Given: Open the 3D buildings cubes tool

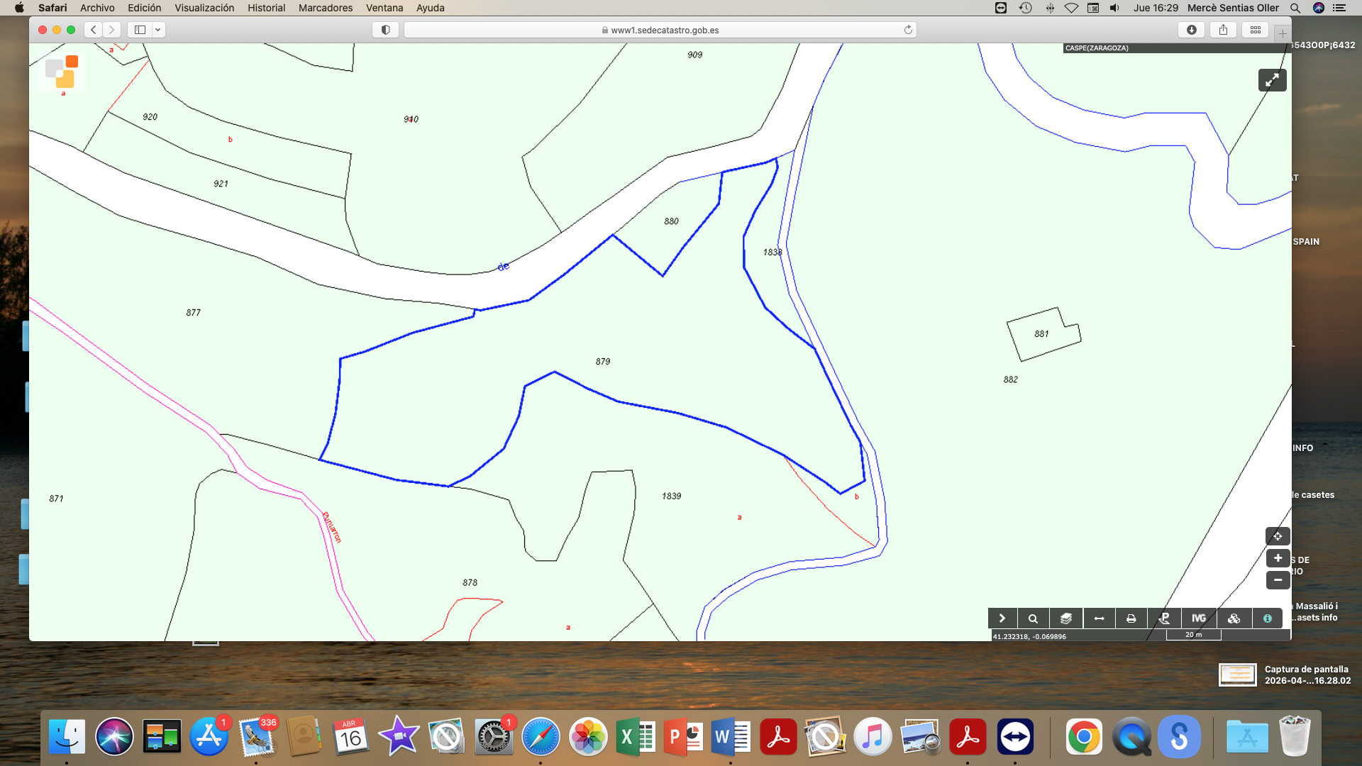Looking at the screenshot, I should 1234,618.
